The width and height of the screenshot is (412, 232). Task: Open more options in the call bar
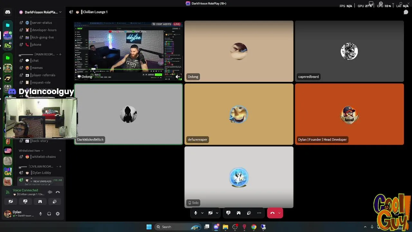[x=259, y=213]
